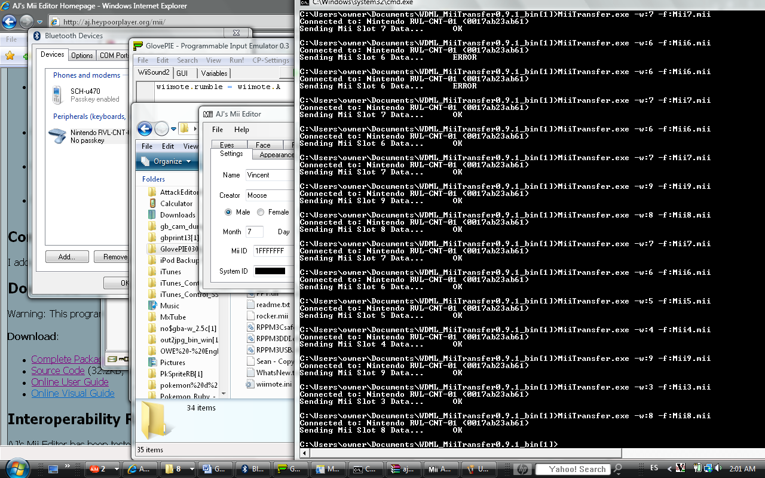Click the Windows Start orb
The image size is (765, 478).
[x=16, y=467]
